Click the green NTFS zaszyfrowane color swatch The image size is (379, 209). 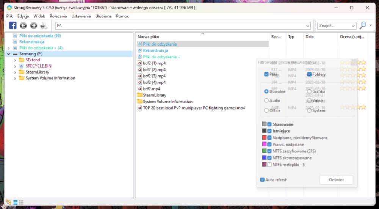(264, 151)
